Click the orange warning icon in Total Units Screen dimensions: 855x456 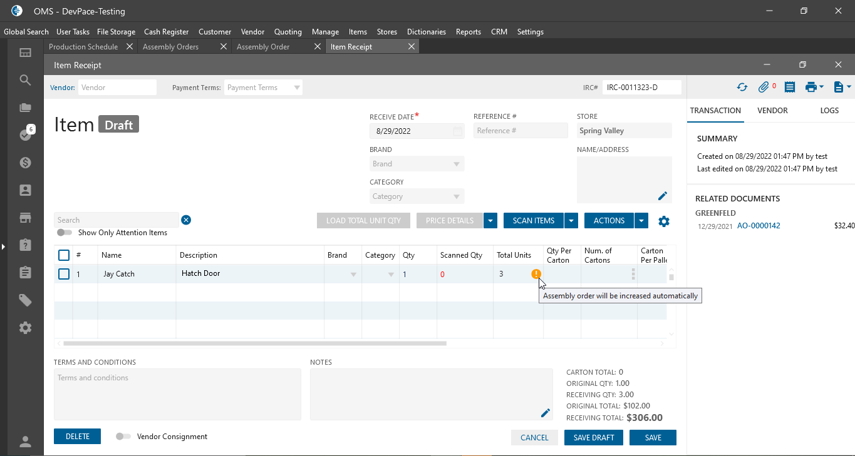[x=536, y=274]
